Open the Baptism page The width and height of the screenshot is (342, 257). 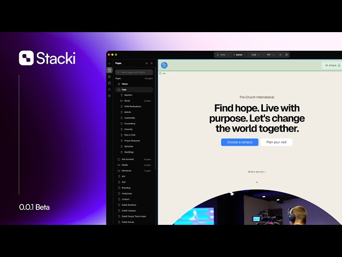[135, 95]
